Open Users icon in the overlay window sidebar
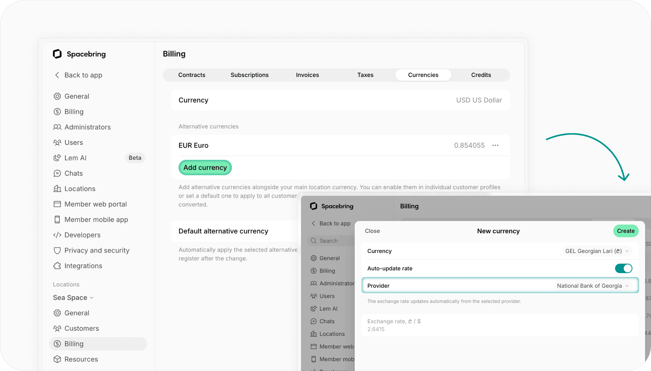The image size is (651, 371). [x=314, y=296]
